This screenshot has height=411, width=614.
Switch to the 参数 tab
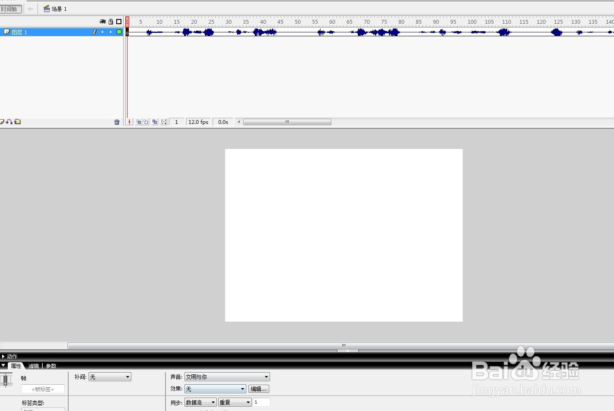[51, 366]
